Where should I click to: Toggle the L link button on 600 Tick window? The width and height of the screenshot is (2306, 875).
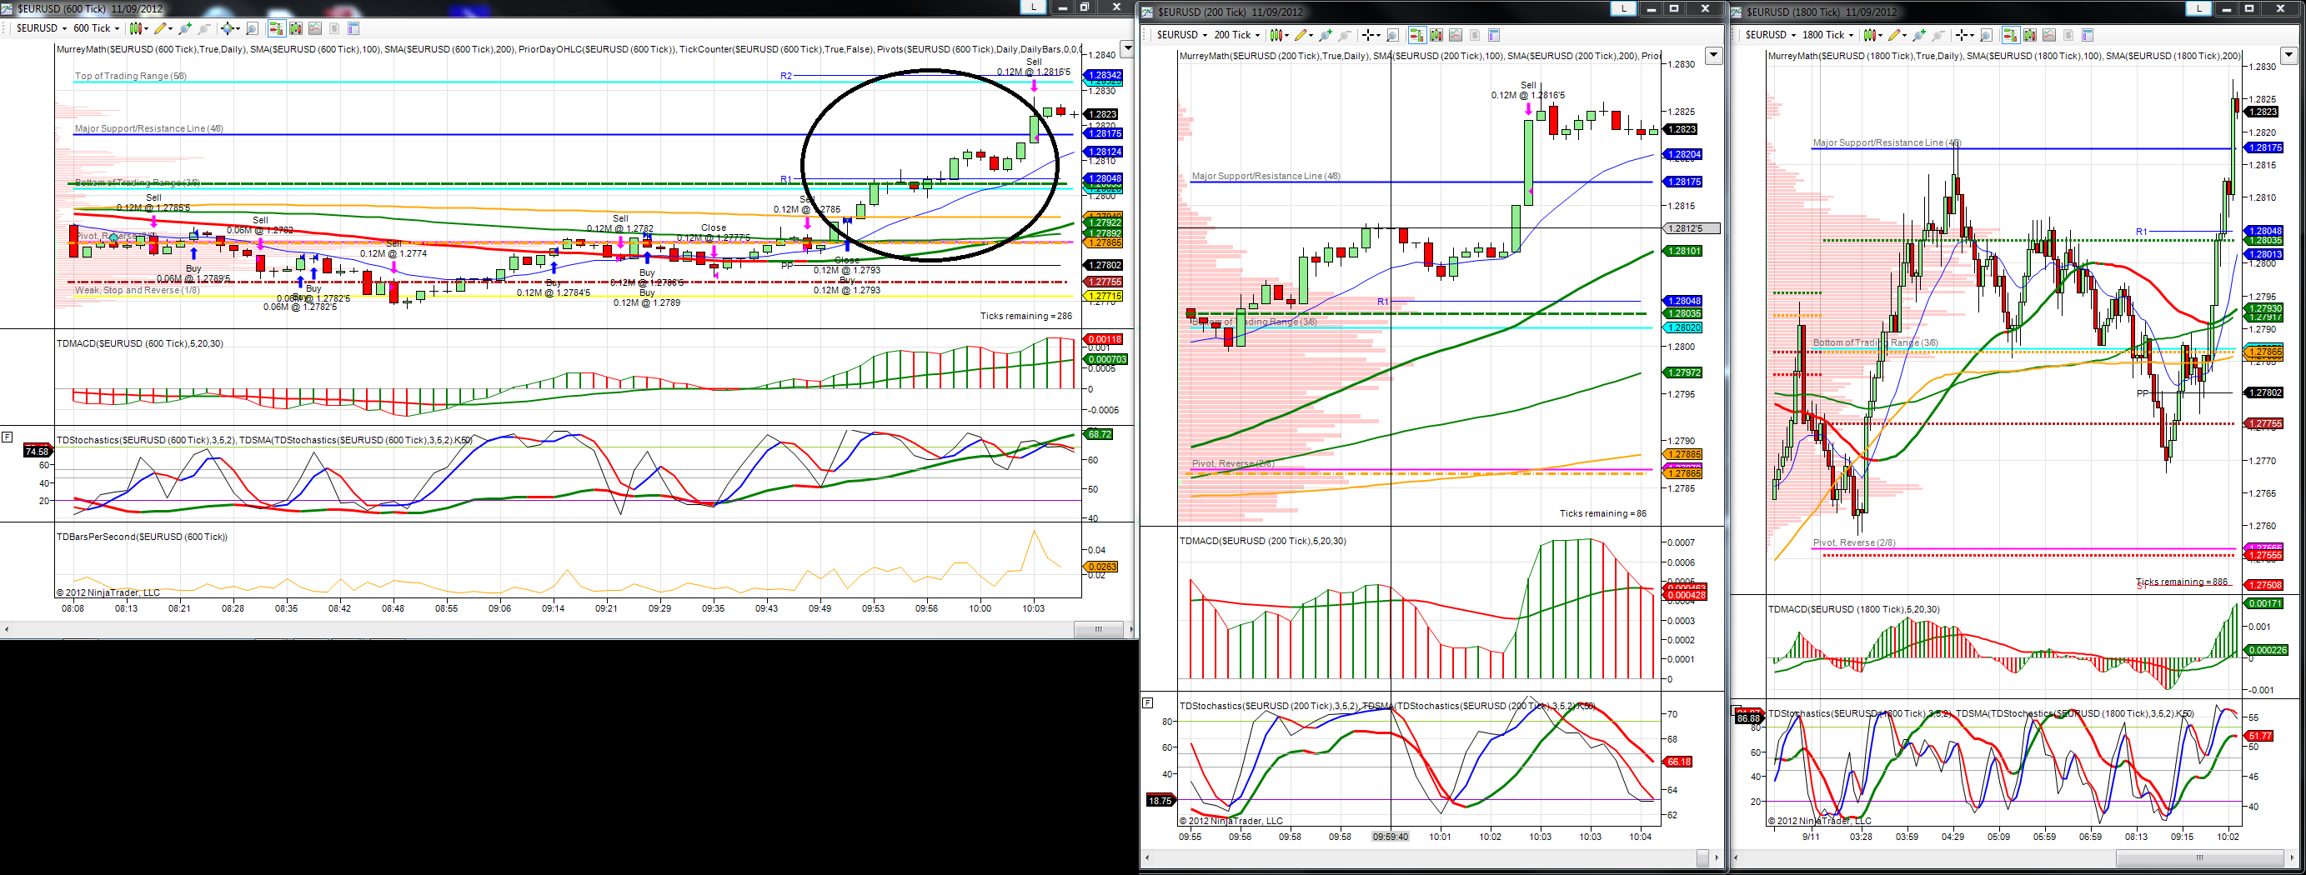(1033, 7)
